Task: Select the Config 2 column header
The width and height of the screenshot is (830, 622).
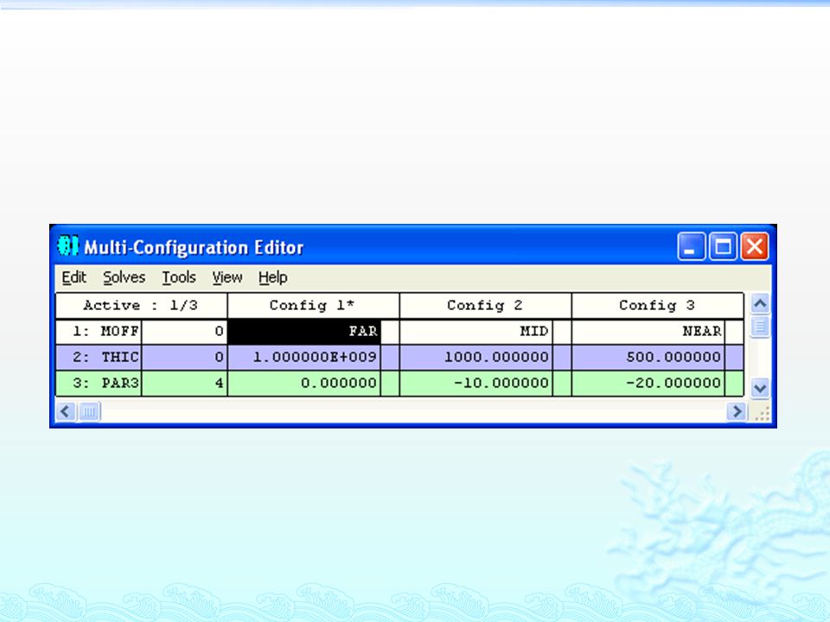Action: [485, 306]
